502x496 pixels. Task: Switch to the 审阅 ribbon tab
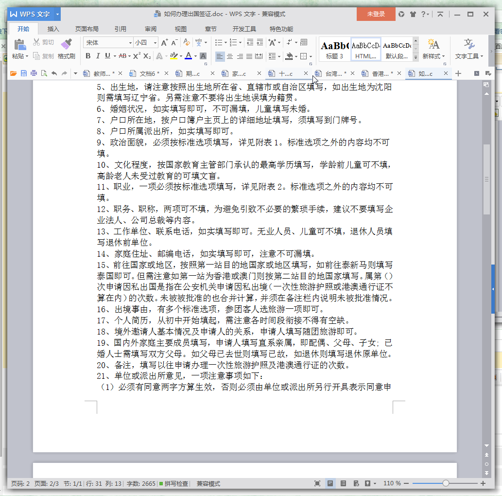pos(151,29)
